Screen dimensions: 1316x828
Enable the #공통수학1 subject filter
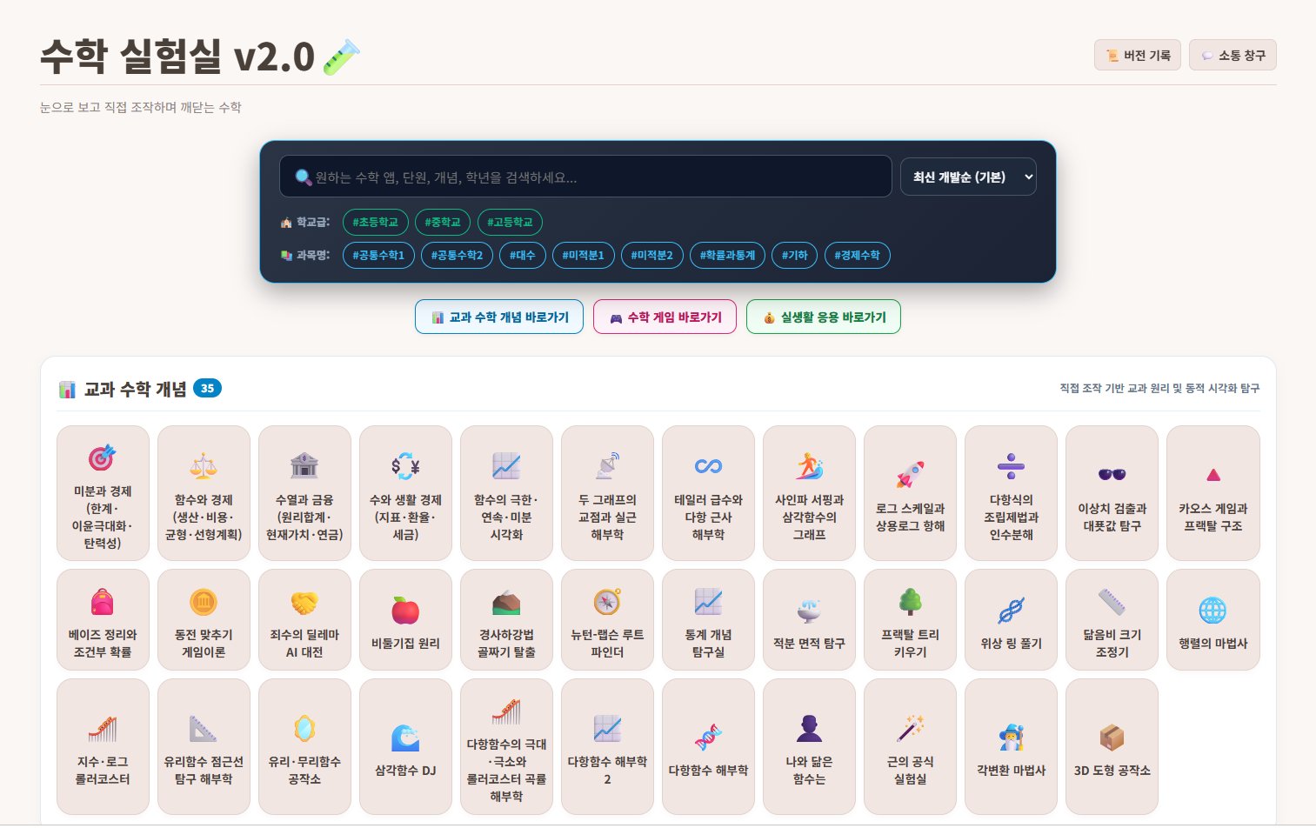click(378, 255)
